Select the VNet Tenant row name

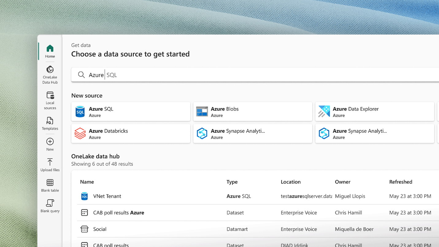(x=107, y=196)
